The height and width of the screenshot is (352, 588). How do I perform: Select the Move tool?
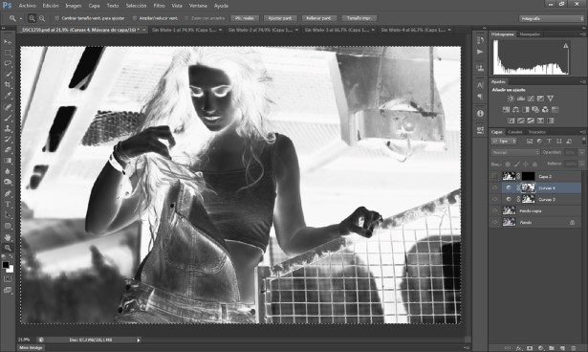click(8, 42)
